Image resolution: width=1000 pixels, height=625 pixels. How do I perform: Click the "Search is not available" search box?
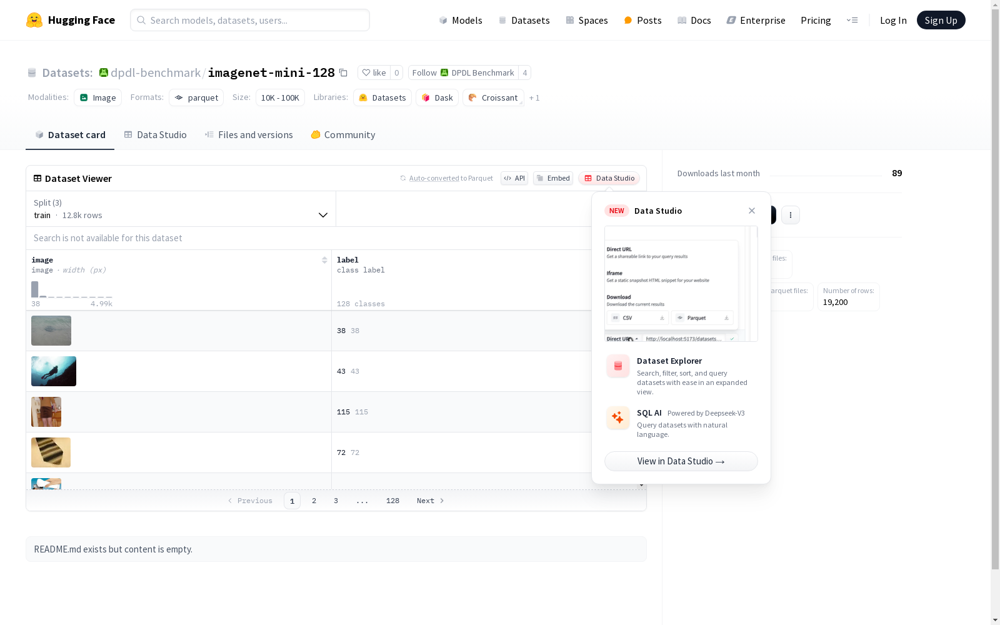click(x=309, y=238)
